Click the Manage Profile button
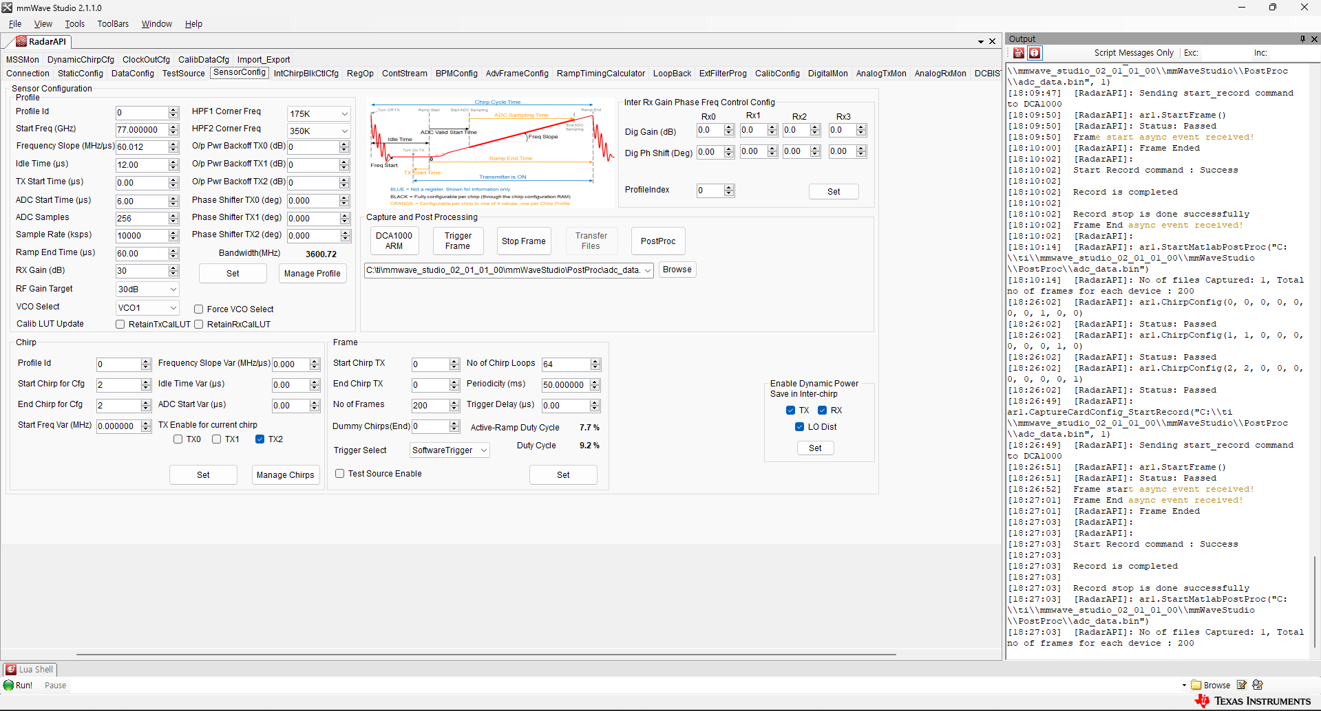Image resolution: width=1321 pixels, height=711 pixels. coord(313,274)
